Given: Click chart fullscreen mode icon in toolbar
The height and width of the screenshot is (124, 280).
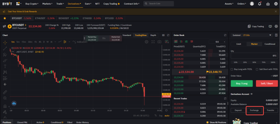Looking at the screenshot, I should point(153,42).
